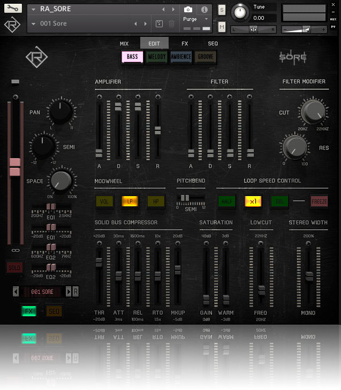Mute the instrument with M button
This screenshot has width=341, height=390.
(x=222, y=27)
